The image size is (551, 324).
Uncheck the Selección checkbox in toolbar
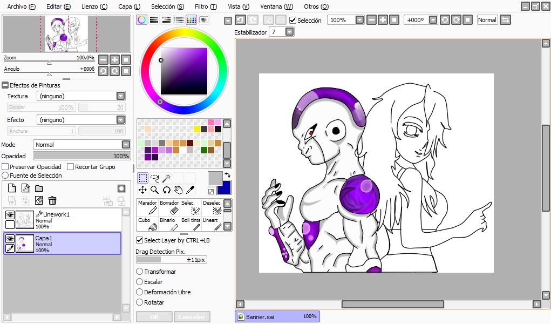(292, 21)
